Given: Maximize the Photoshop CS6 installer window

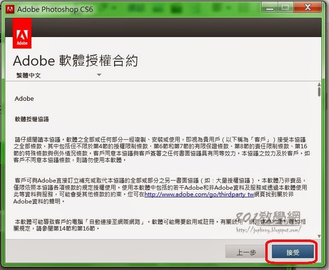Looking at the screenshot, I should 285,8.
